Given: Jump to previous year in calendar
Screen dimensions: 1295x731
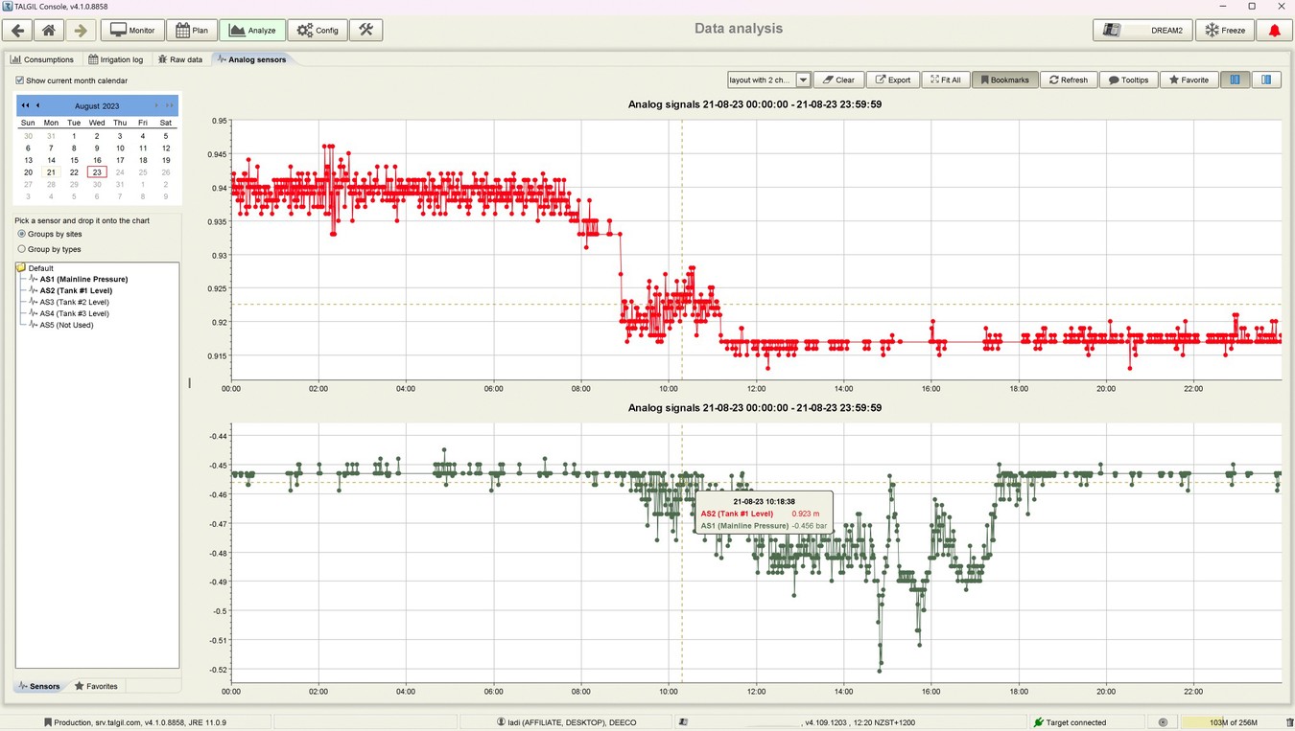Looking at the screenshot, I should click(x=25, y=105).
